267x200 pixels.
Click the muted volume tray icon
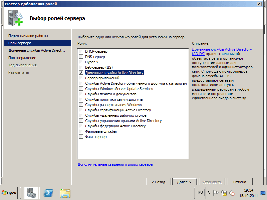(x=232, y=193)
